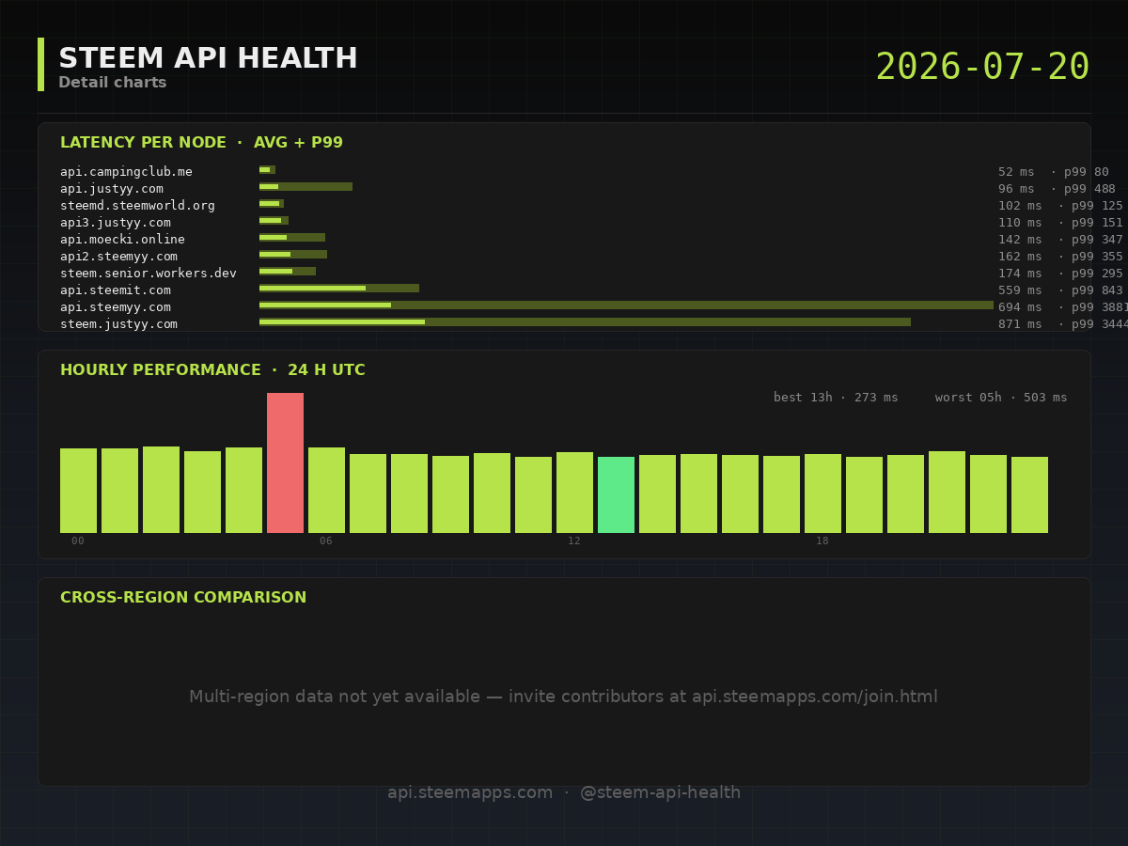Image resolution: width=1128 pixels, height=846 pixels.
Task: Select node steem.justyy.com
Action: [x=118, y=324]
